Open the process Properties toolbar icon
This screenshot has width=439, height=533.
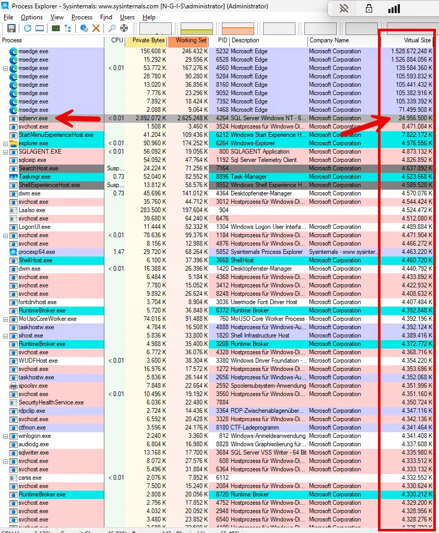84,28
